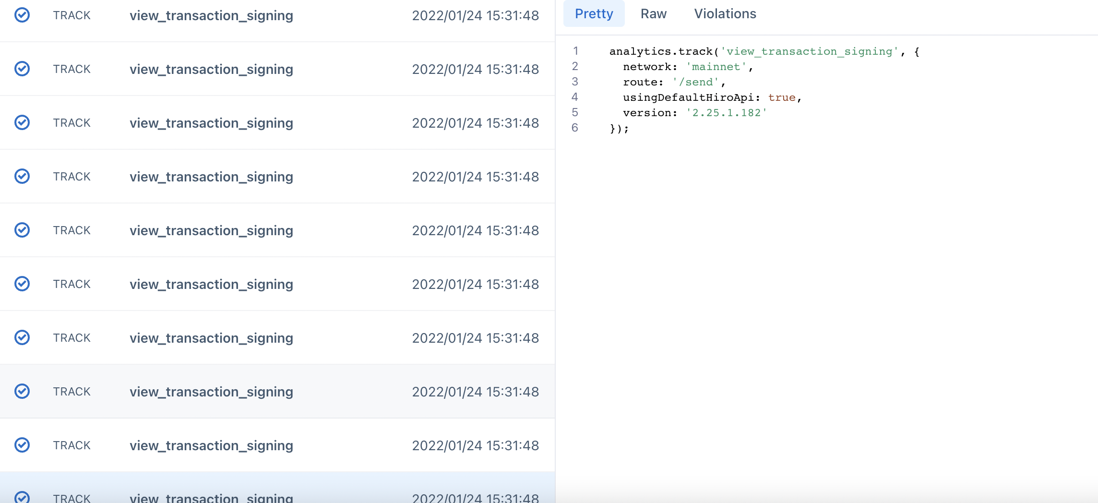Select TRACK label in the grey-highlighted row

72,392
